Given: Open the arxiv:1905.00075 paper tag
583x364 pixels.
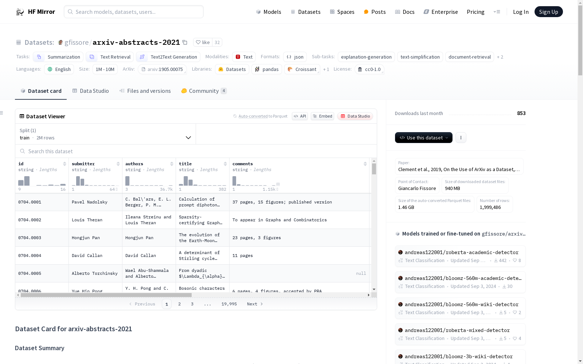Looking at the screenshot, I should [162, 69].
